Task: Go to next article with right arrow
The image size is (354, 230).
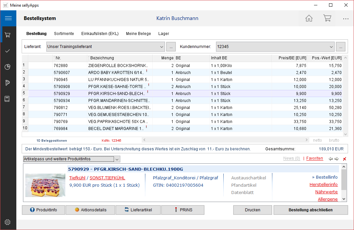Action: pos(337,159)
